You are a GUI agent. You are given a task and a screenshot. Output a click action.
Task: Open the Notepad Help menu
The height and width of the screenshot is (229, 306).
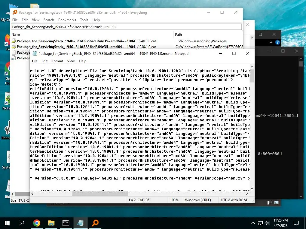[82, 61]
